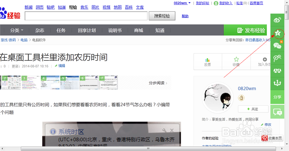Open 我的经验 link

coord(202,3)
